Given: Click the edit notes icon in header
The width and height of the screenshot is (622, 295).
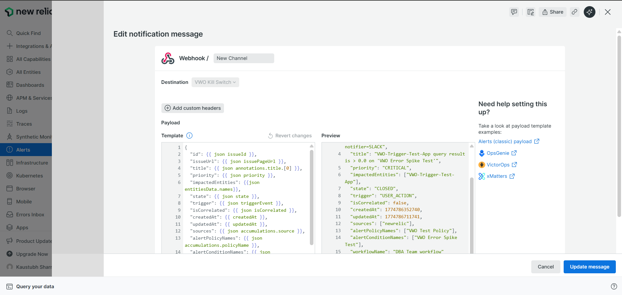Looking at the screenshot, I should point(531,12).
